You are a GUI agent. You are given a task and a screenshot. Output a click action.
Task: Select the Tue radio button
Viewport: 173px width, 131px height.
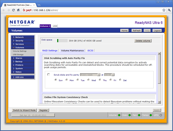click(x=78, y=80)
